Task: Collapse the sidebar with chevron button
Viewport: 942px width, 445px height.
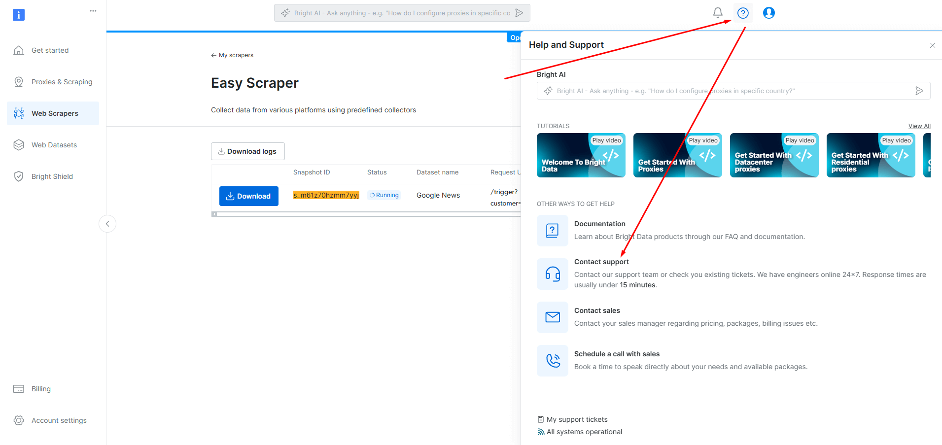Action: (107, 224)
